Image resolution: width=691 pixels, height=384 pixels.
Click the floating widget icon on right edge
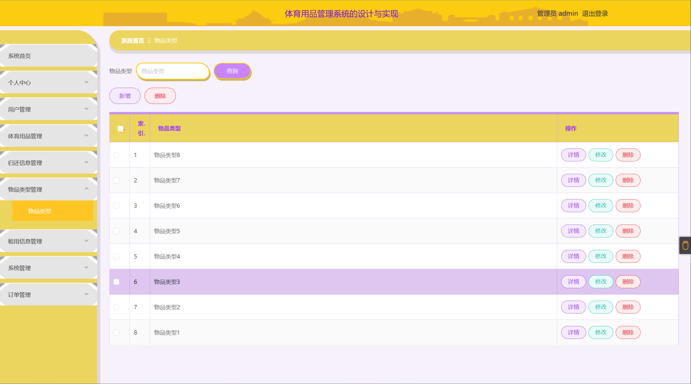685,246
